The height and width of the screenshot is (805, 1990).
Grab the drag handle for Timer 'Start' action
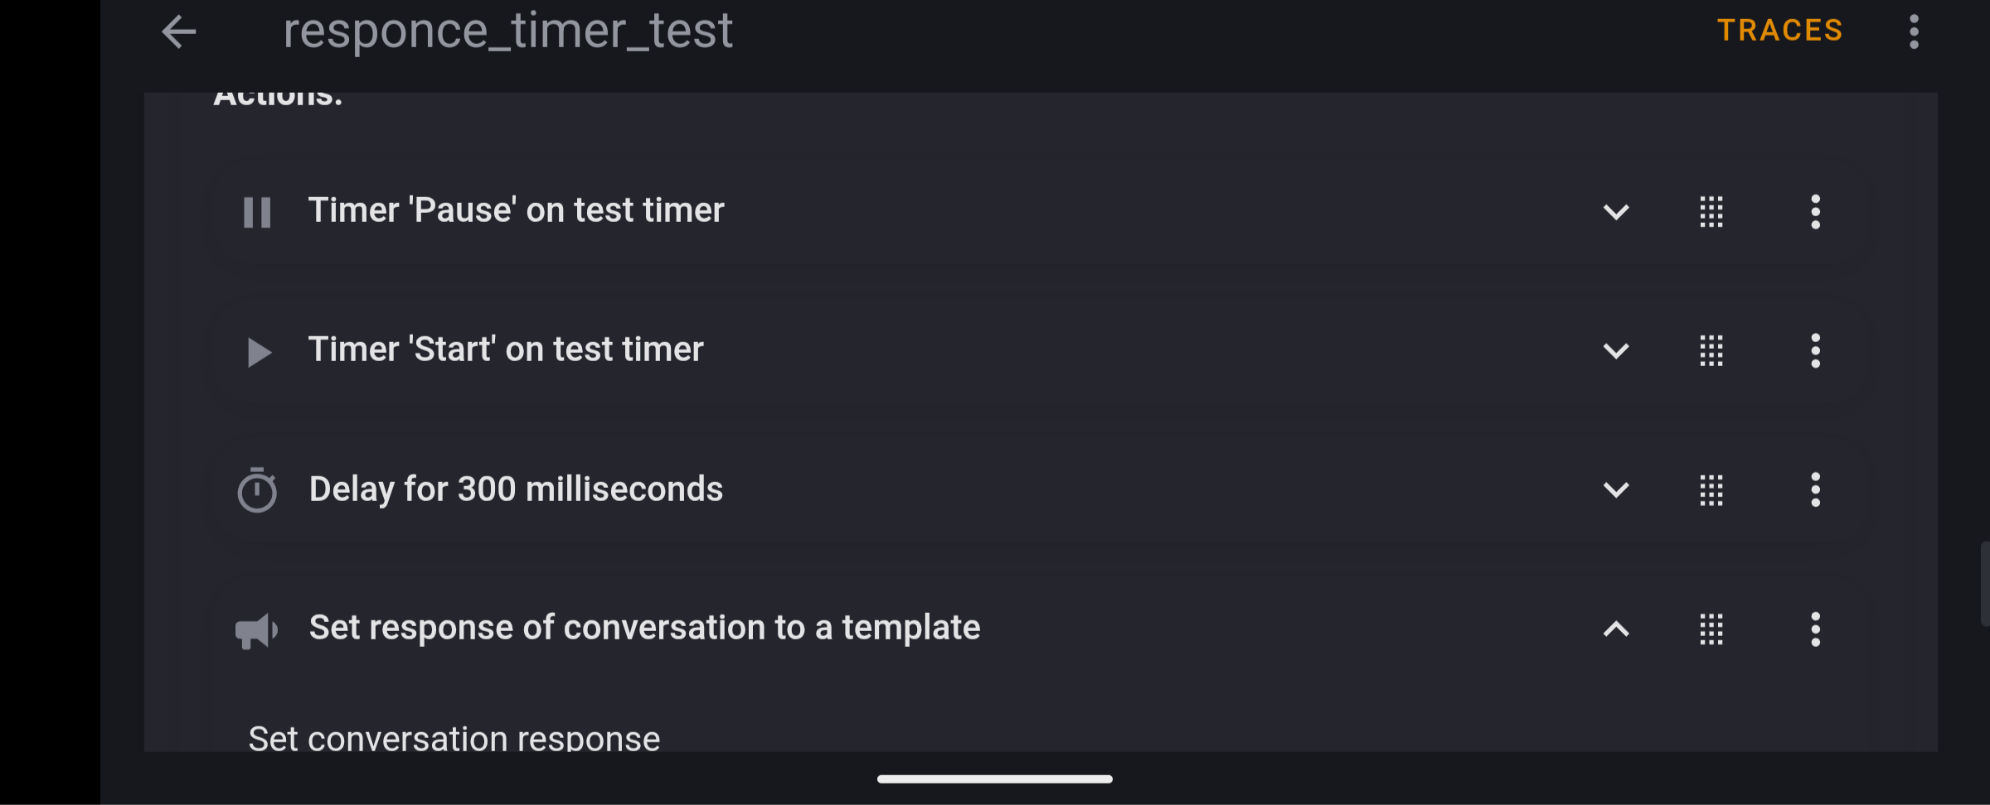[1711, 351]
